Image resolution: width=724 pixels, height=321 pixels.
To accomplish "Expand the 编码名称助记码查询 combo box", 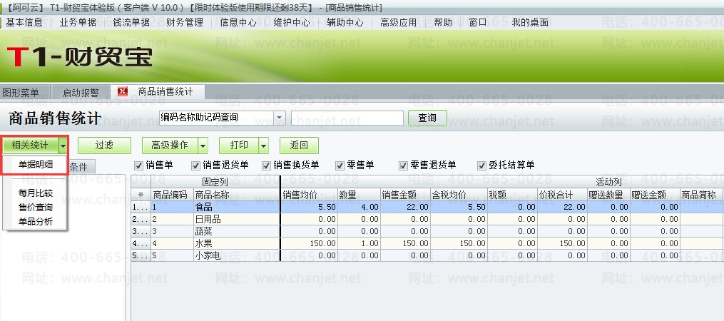I will pos(280,118).
